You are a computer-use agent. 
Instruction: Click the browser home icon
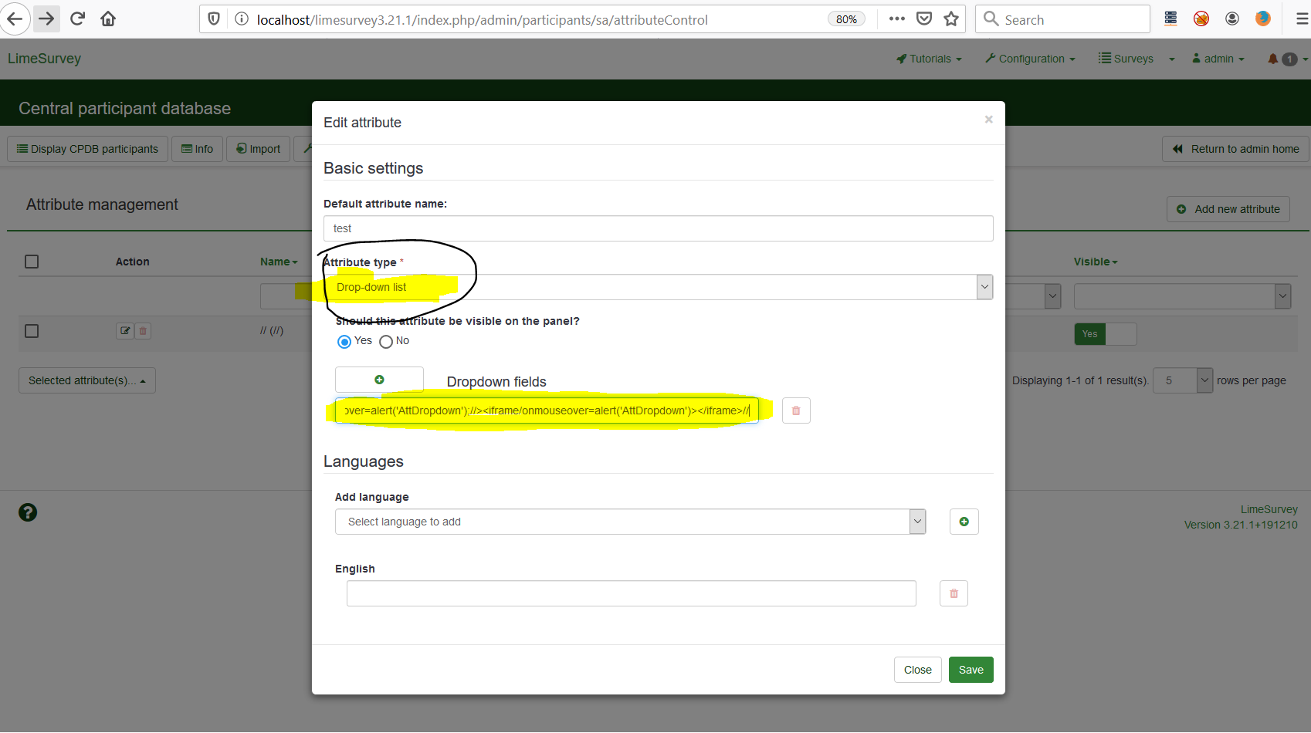click(x=108, y=19)
